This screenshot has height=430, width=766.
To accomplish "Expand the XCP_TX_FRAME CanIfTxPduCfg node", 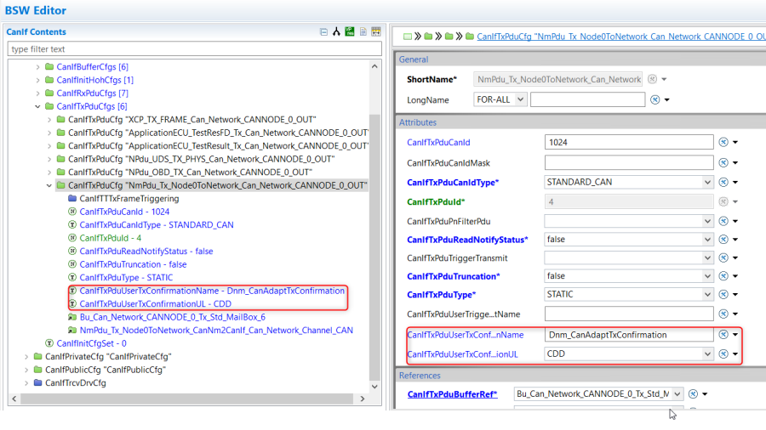I will click(x=49, y=120).
